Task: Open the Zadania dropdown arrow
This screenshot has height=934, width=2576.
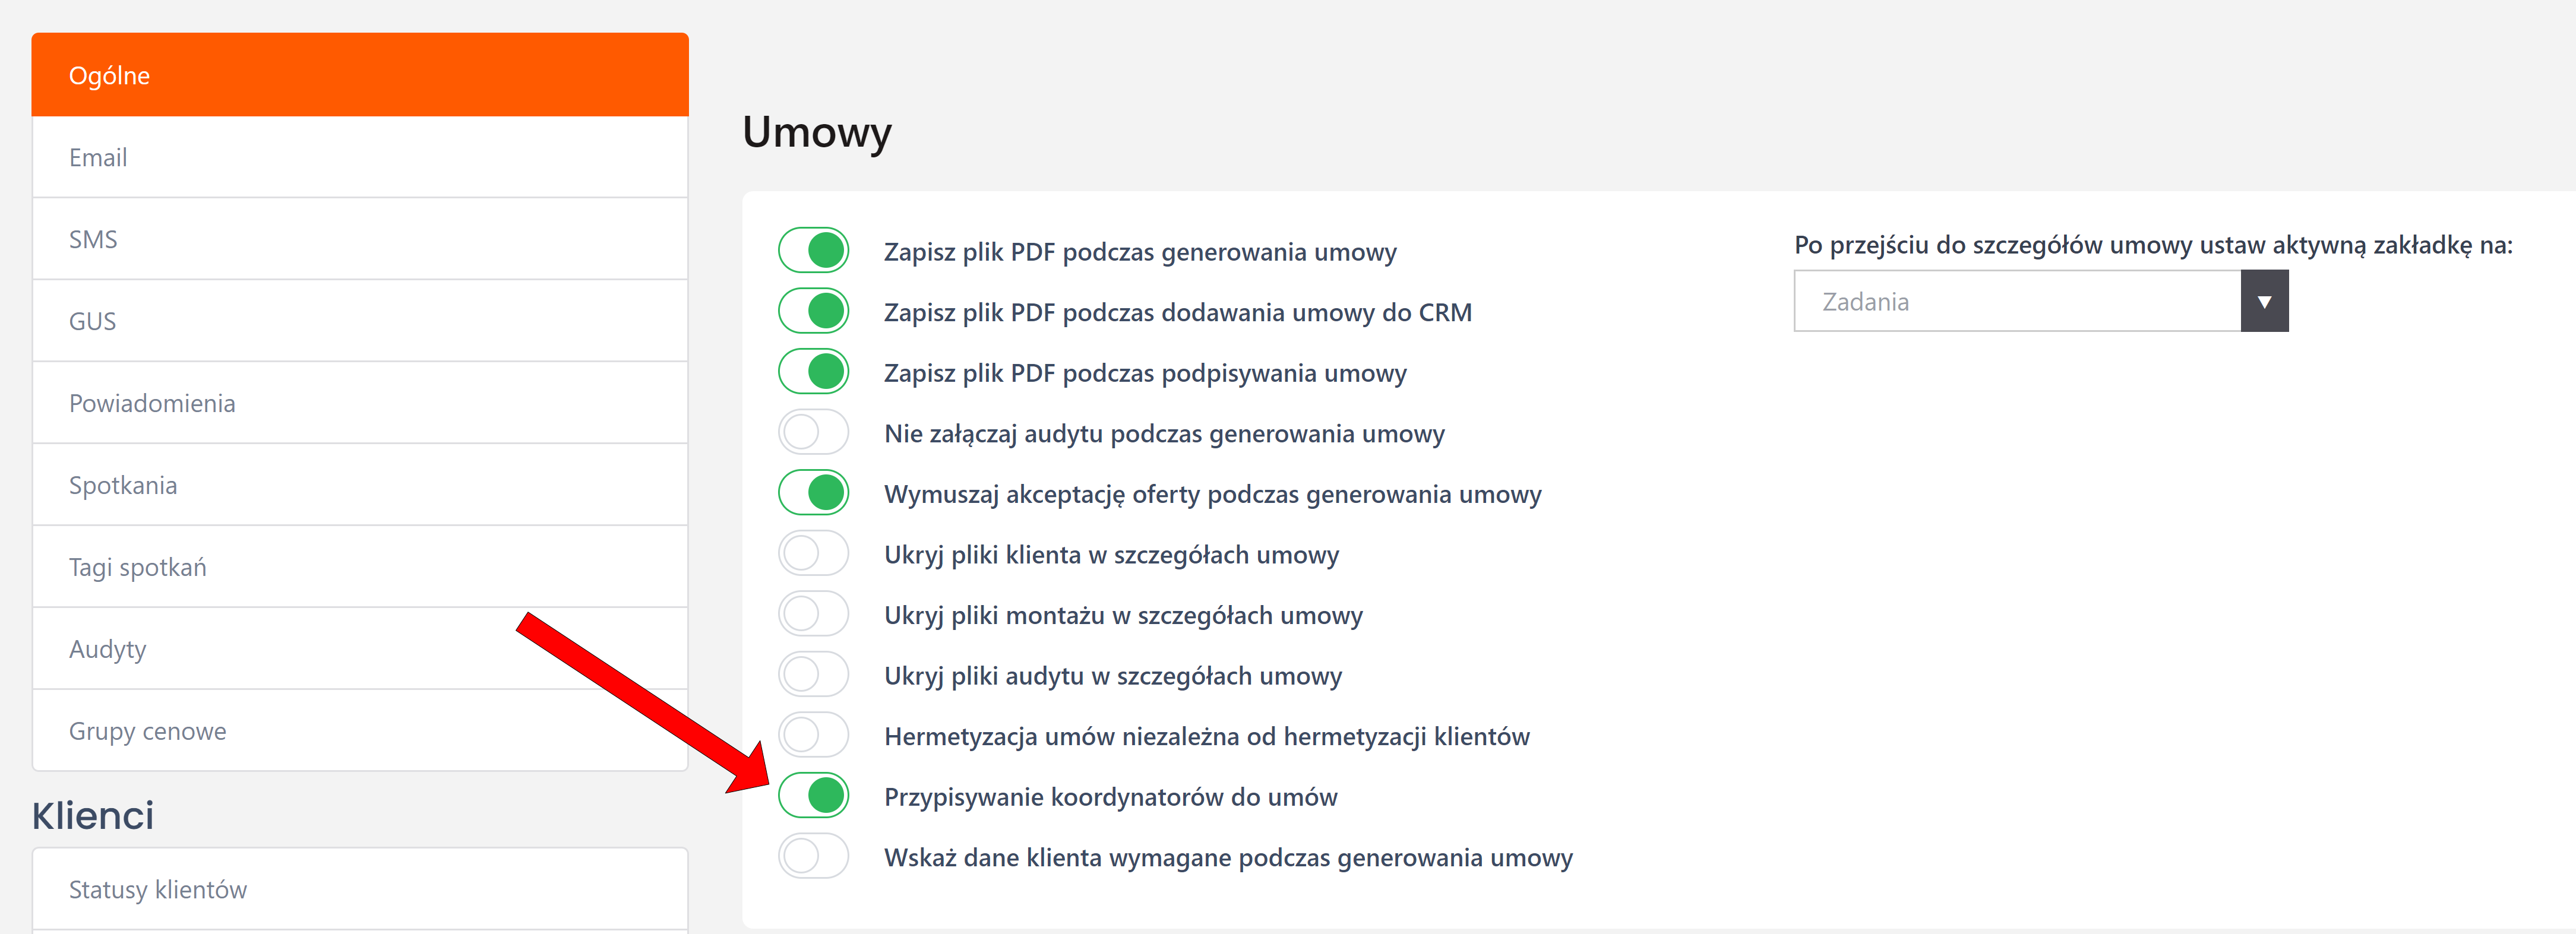Action: point(2264,301)
